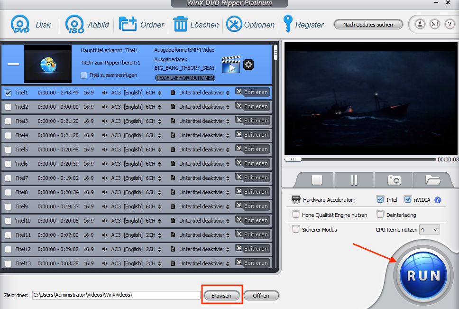Change subtitle stepper for Titel13
This screenshot has width=459, height=309.
pos(228,263)
